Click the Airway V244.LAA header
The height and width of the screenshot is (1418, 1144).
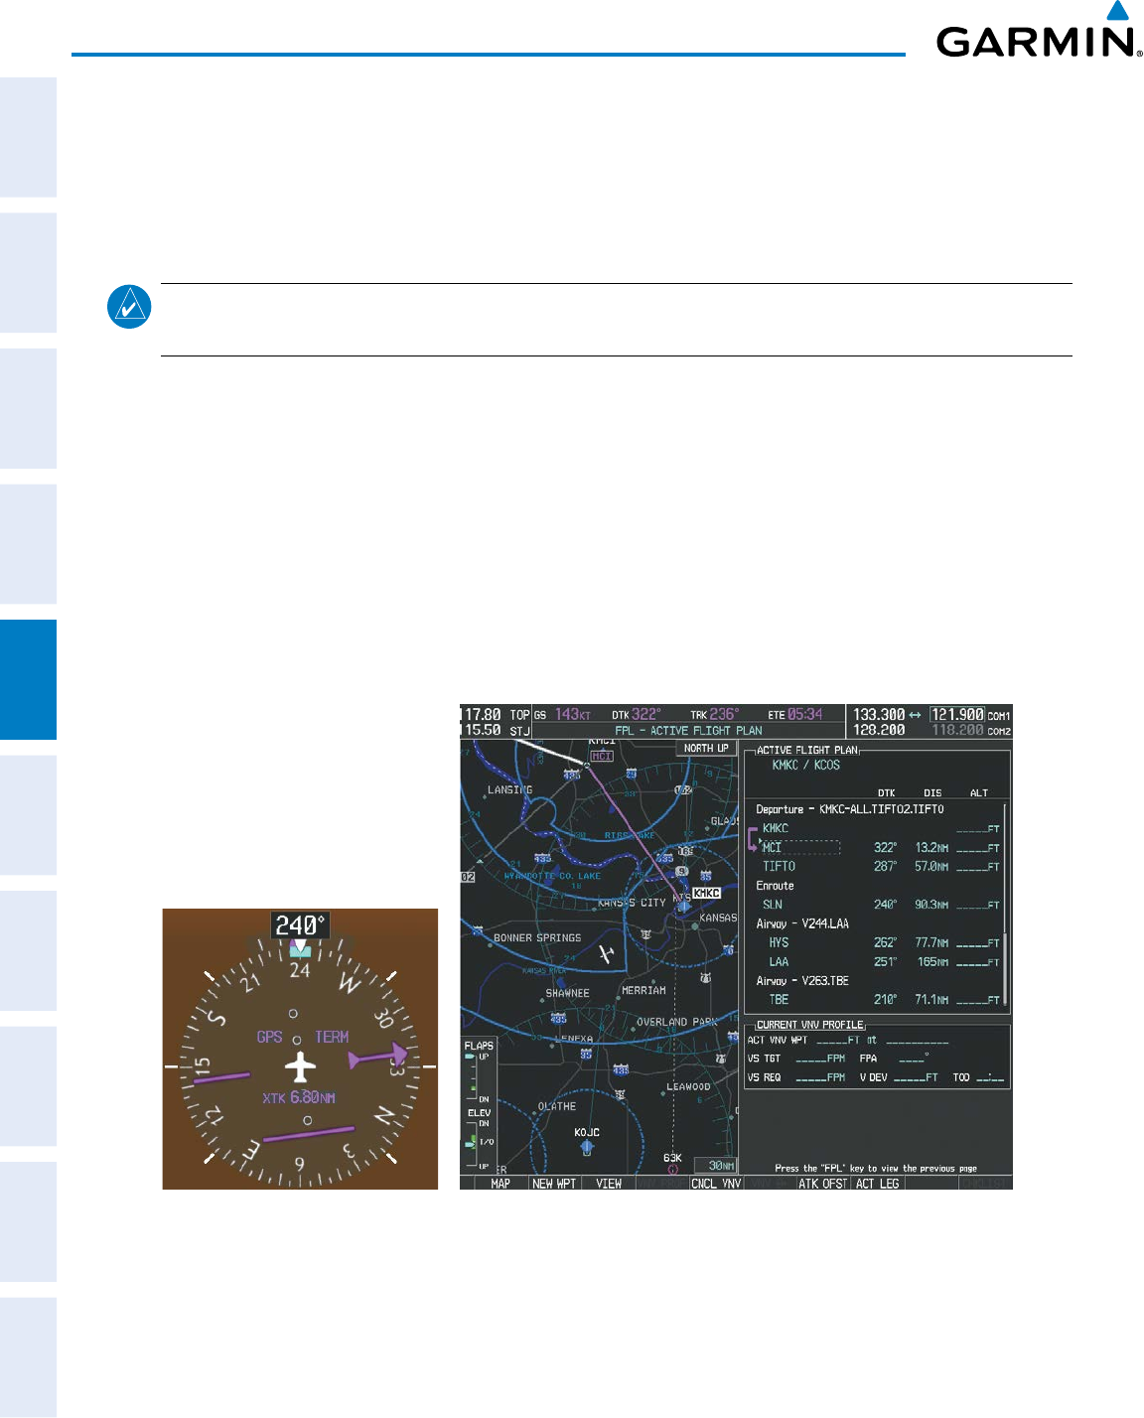tap(802, 923)
